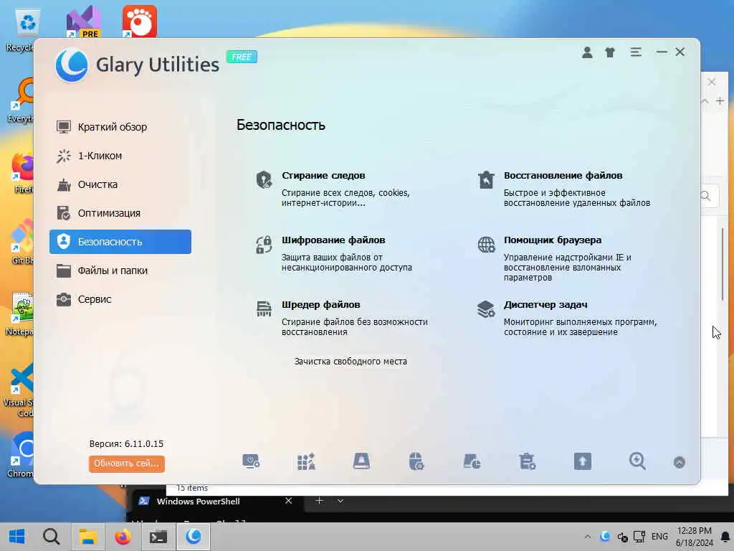Switch to 1-Кликом section
Image resolution: width=734 pixels, height=551 pixels.
tap(120, 156)
